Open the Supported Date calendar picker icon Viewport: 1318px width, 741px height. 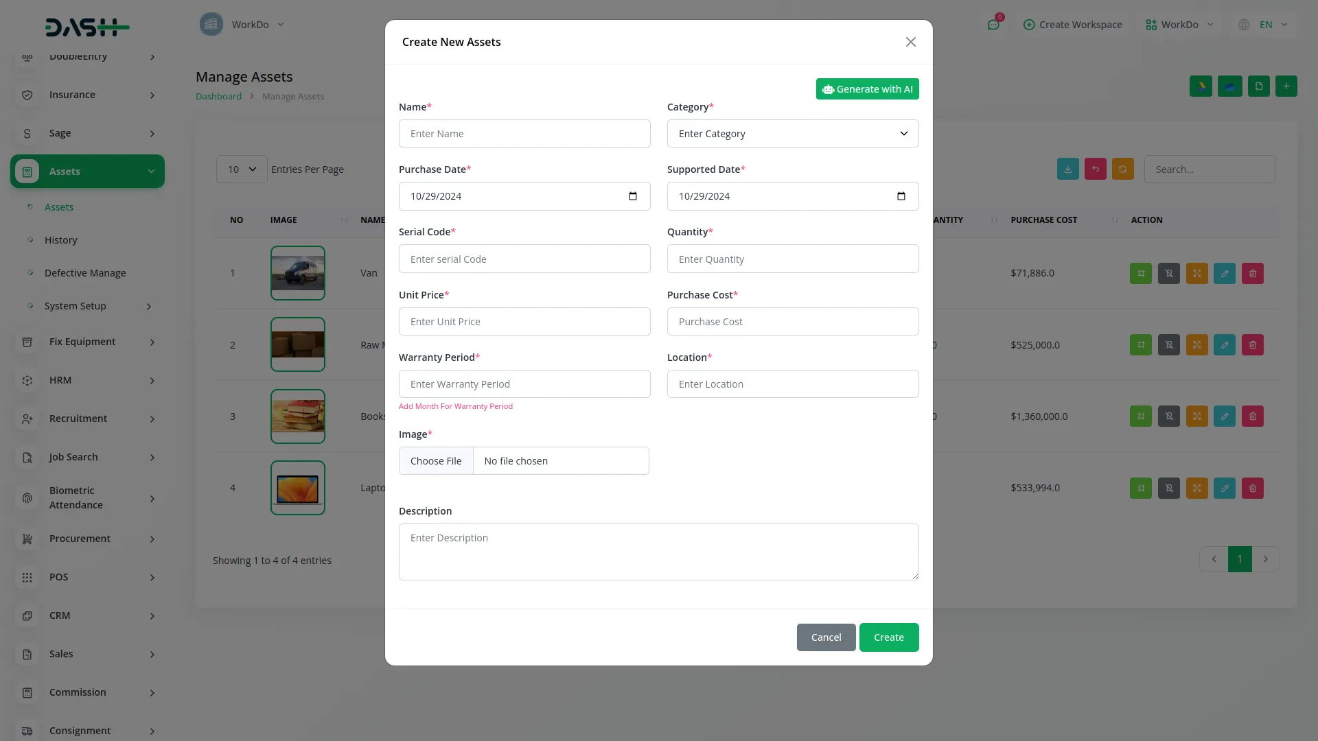(901, 196)
